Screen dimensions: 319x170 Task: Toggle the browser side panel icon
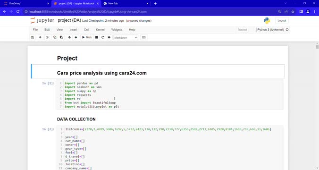[301, 12]
